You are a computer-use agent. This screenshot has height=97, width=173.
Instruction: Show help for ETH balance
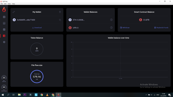point(111,20)
